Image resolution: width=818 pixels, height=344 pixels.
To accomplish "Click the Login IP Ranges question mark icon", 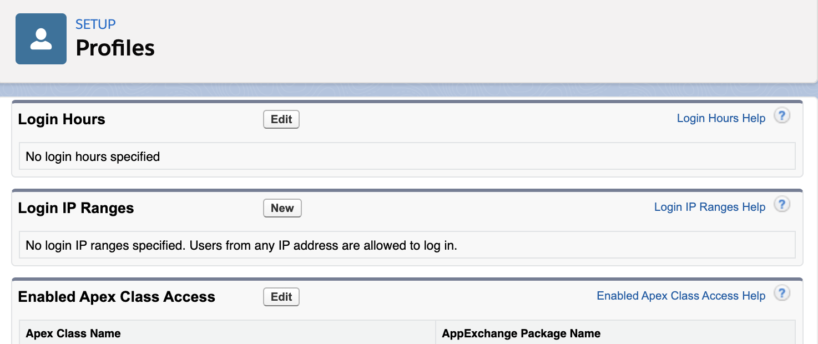I will pyautogui.click(x=782, y=205).
